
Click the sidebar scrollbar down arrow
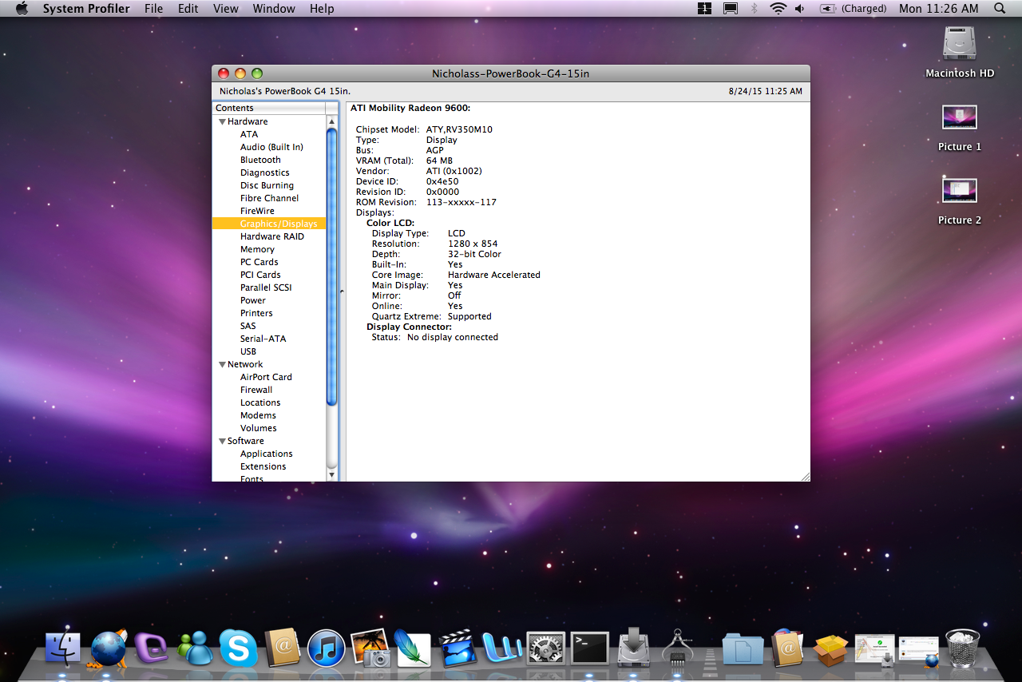coord(332,474)
